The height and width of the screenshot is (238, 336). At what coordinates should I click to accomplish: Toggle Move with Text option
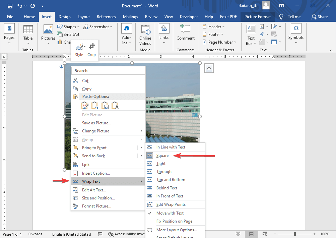pyautogui.click(x=170, y=213)
